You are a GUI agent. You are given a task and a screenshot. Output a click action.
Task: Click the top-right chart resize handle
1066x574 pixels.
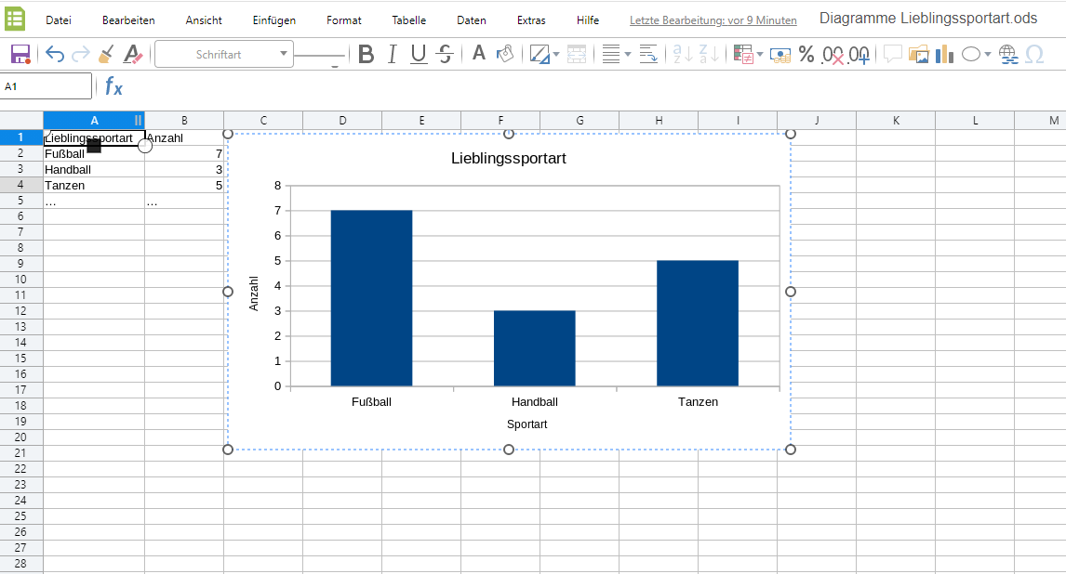[x=790, y=134]
